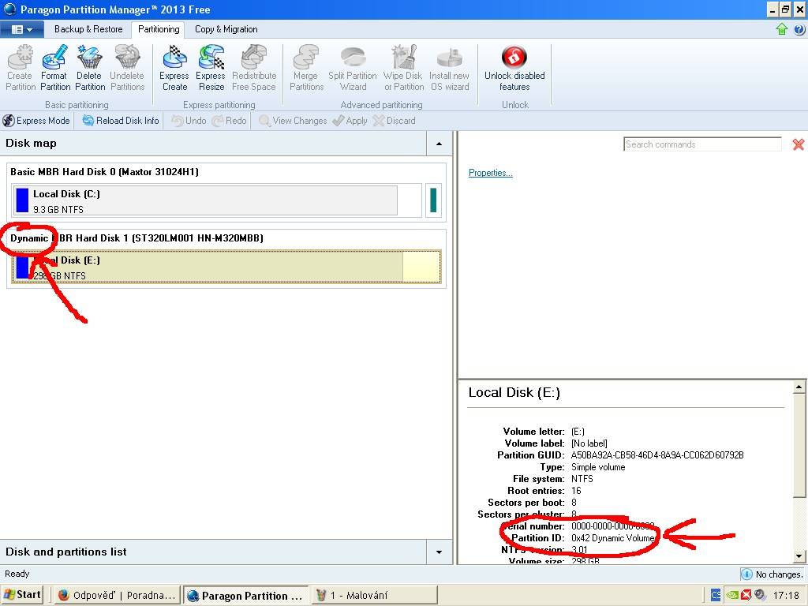Select the Partitioning tab

pyautogui.click(x=159, y=29)
